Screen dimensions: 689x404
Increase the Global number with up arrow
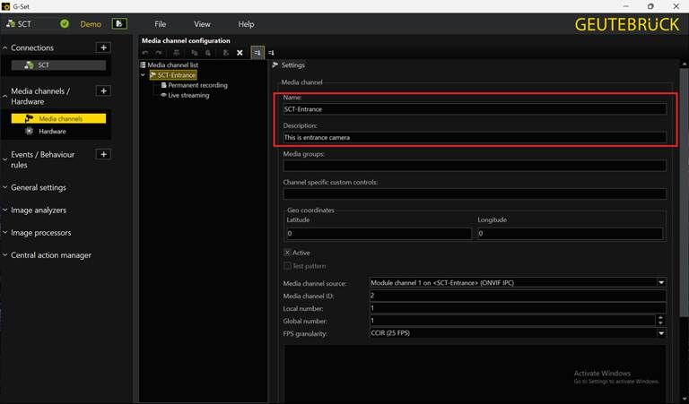[661, 317]
